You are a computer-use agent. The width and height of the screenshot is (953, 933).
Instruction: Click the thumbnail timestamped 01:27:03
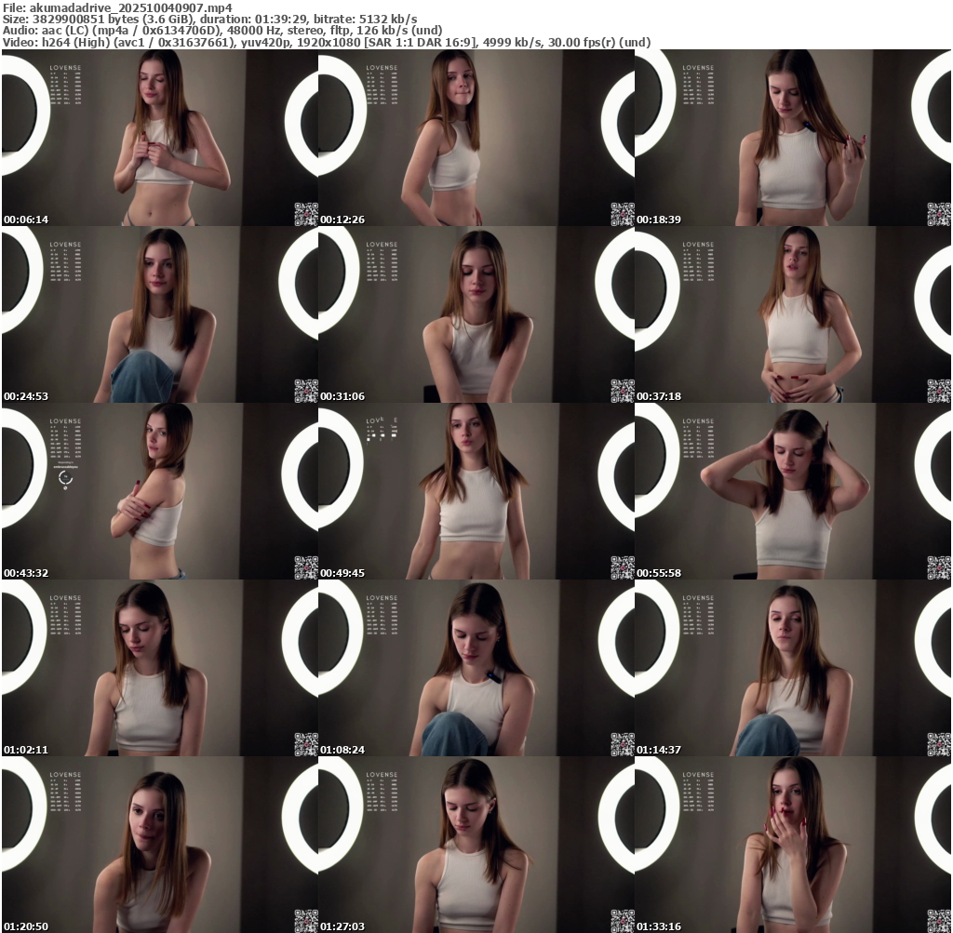coord(476,845)
